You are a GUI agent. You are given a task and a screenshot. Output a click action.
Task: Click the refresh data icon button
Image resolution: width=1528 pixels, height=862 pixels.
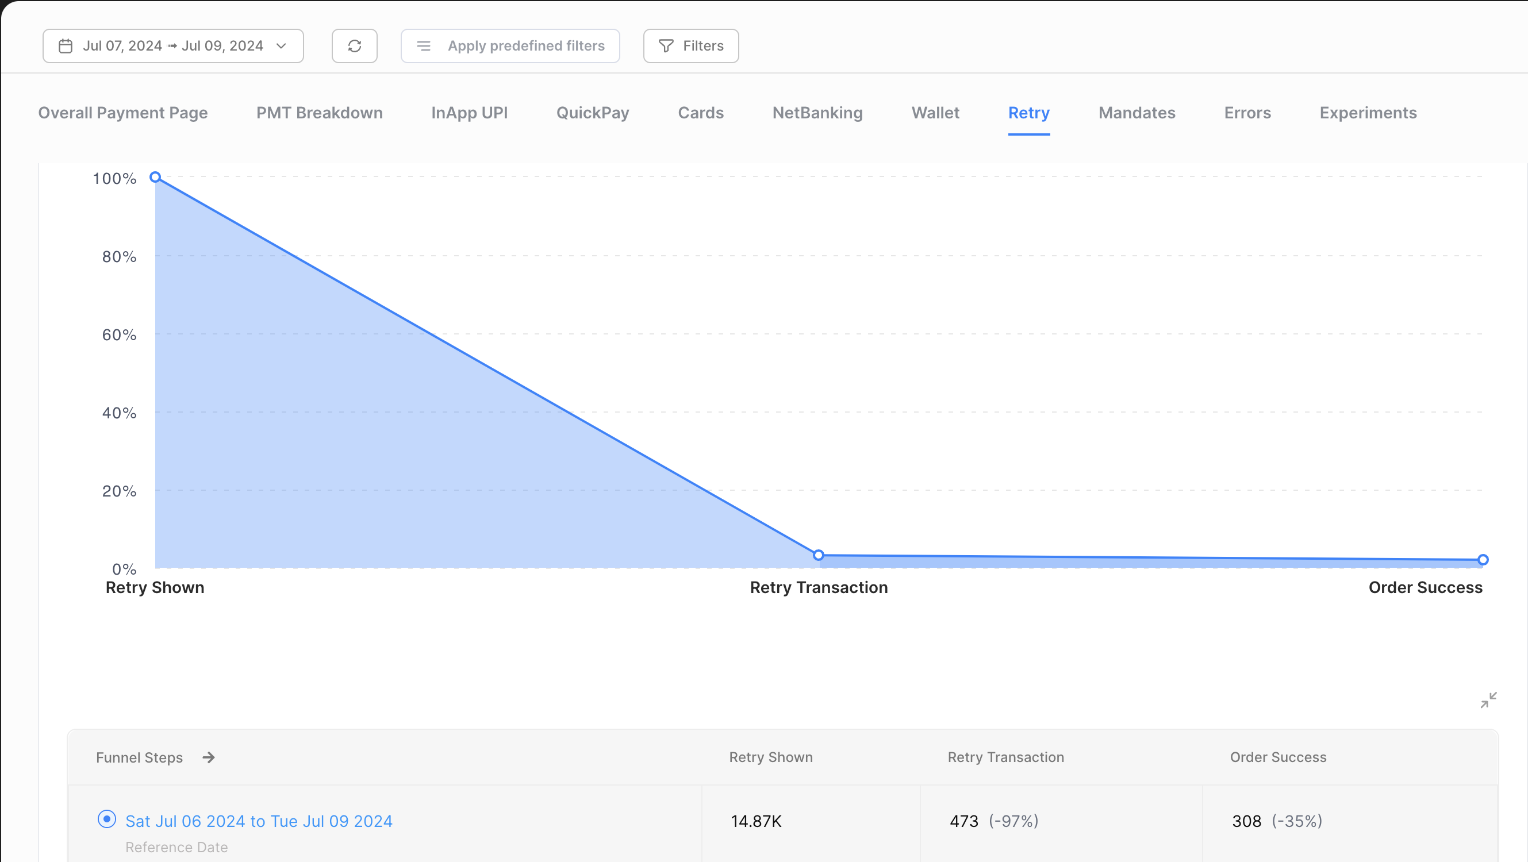point(354,46)
